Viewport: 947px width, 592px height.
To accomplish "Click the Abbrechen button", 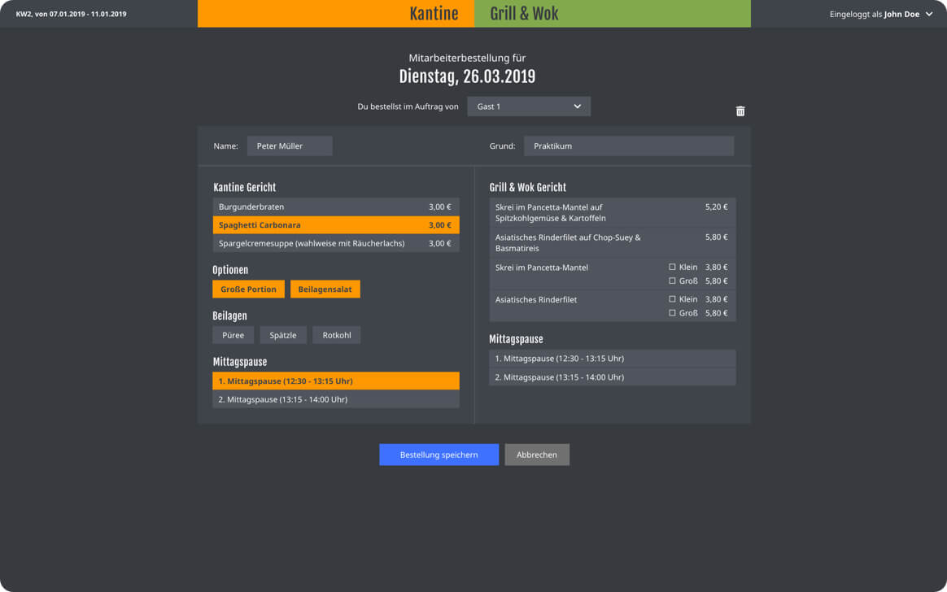I will (x=536, y=455).
